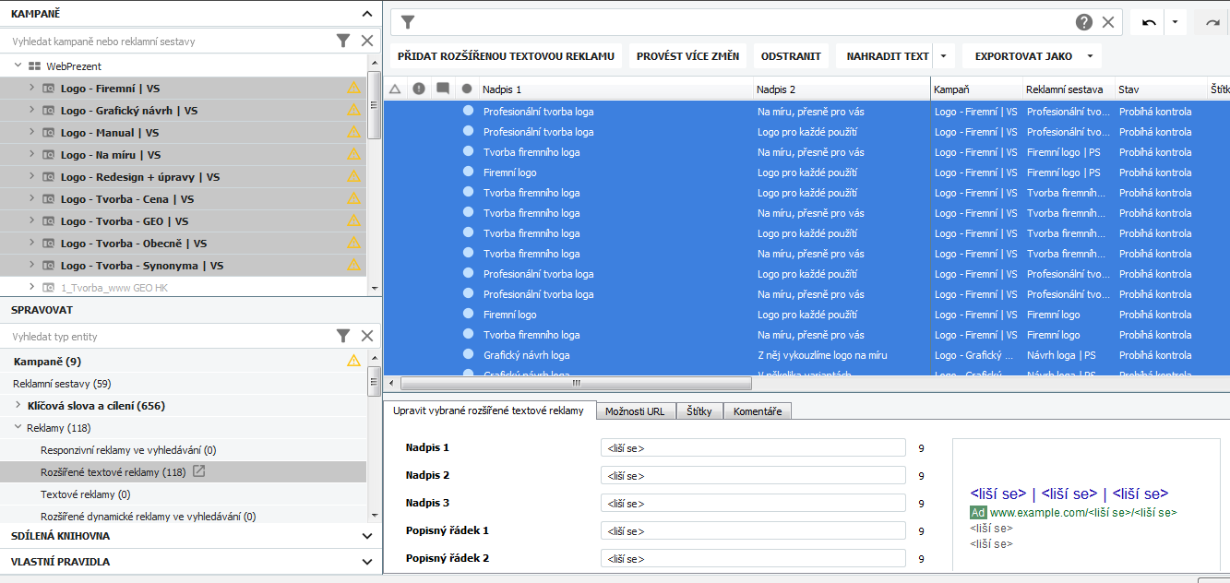Screen dimensions: 1230x583
Task: Click the undo arrow icon
Action: (1149, 22)
